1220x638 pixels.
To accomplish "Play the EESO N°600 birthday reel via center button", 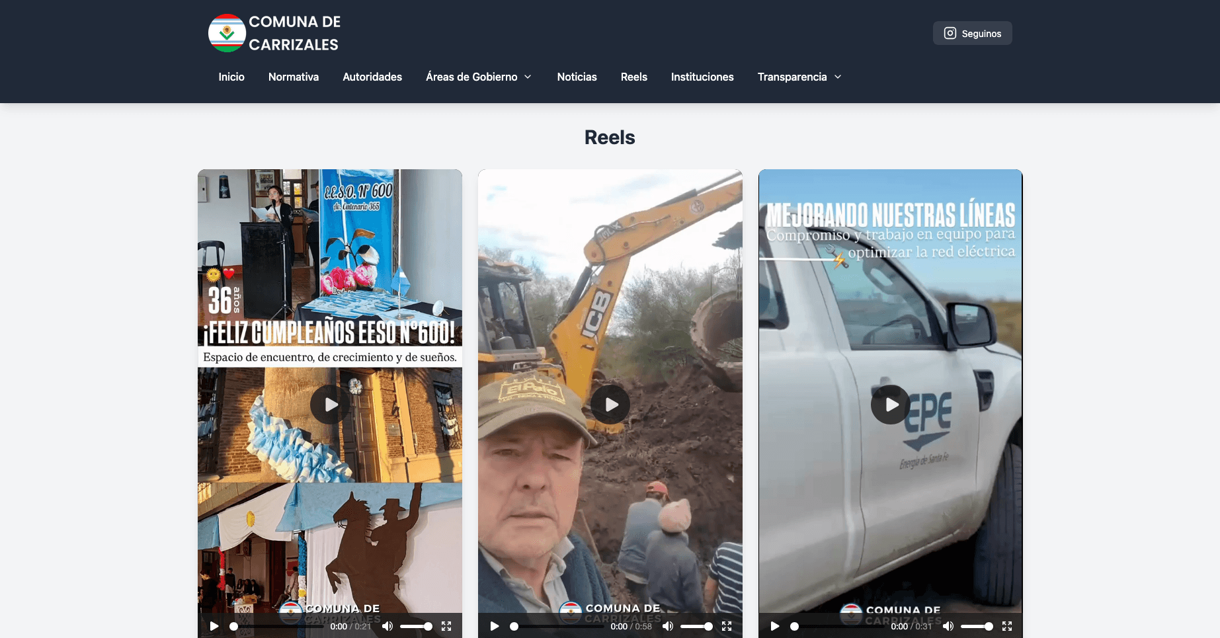I will coord(330,405).
